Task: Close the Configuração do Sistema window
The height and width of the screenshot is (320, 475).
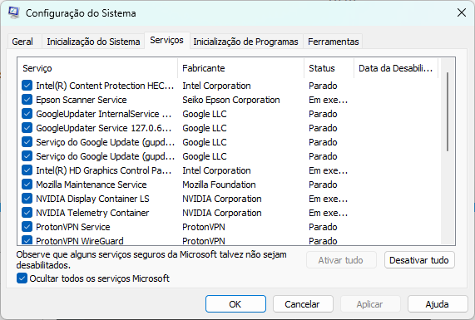Action: point(462,12)
